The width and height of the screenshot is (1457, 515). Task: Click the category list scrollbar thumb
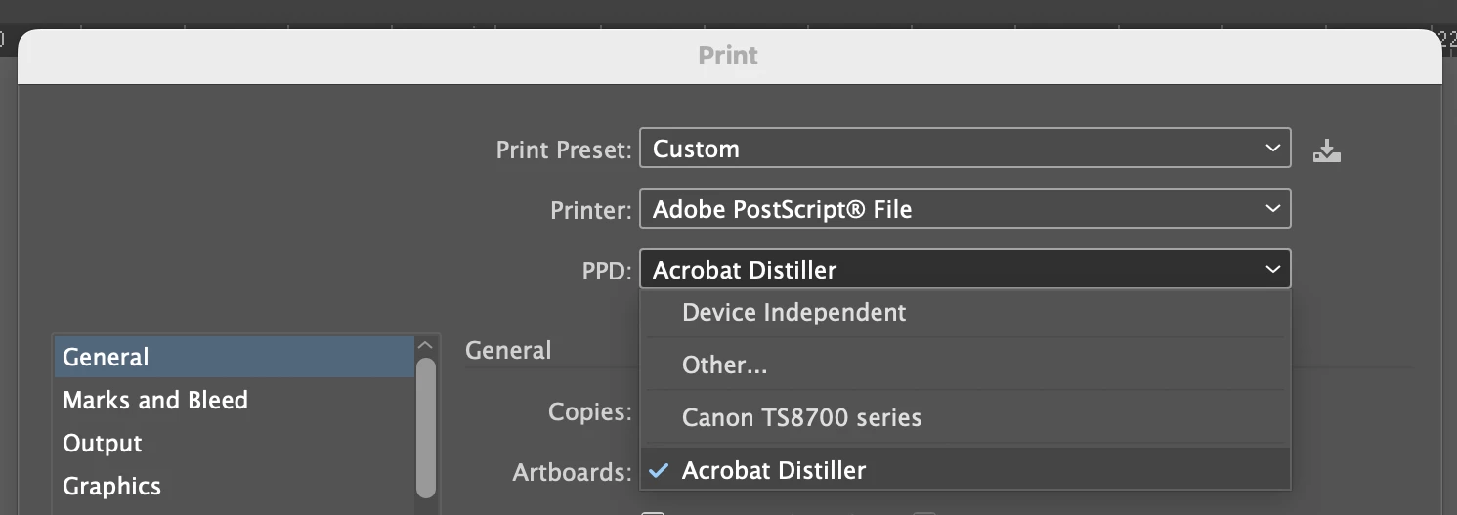[425, 428]
